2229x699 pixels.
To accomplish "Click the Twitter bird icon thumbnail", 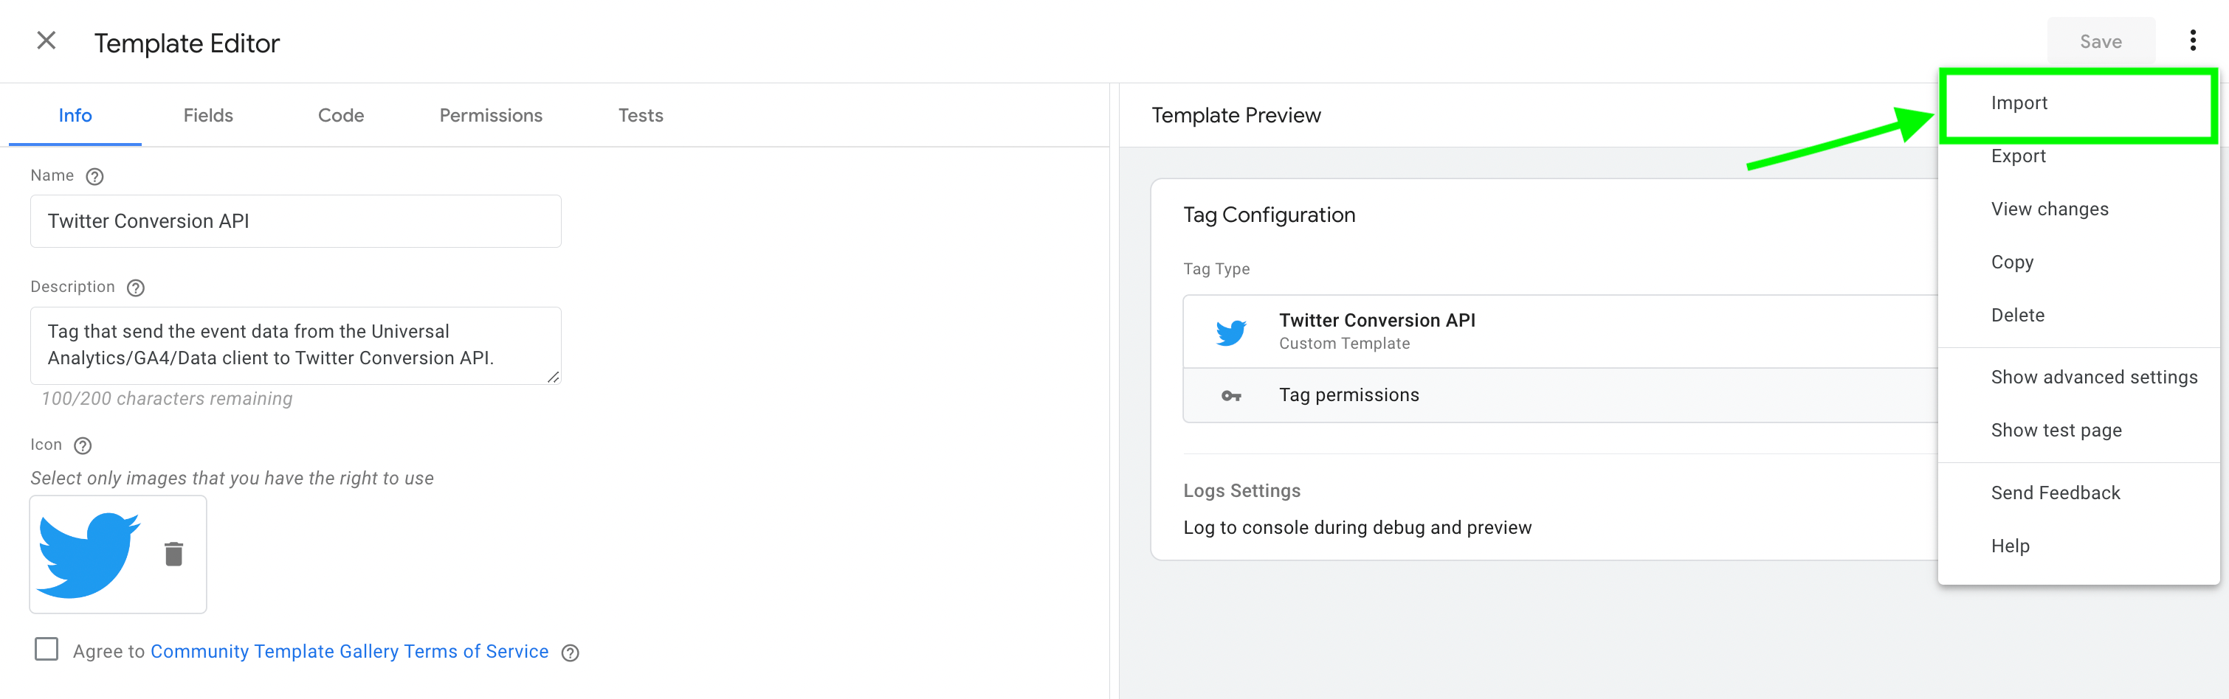I will click(x=89, y=554).
